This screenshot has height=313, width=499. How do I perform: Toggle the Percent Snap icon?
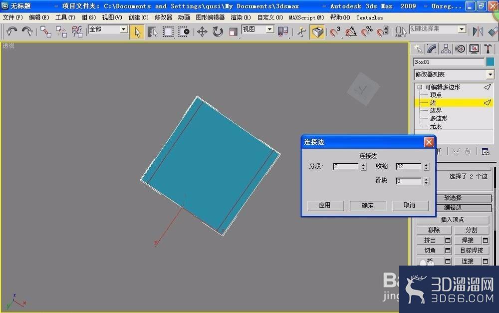click(x=367, y=31)
